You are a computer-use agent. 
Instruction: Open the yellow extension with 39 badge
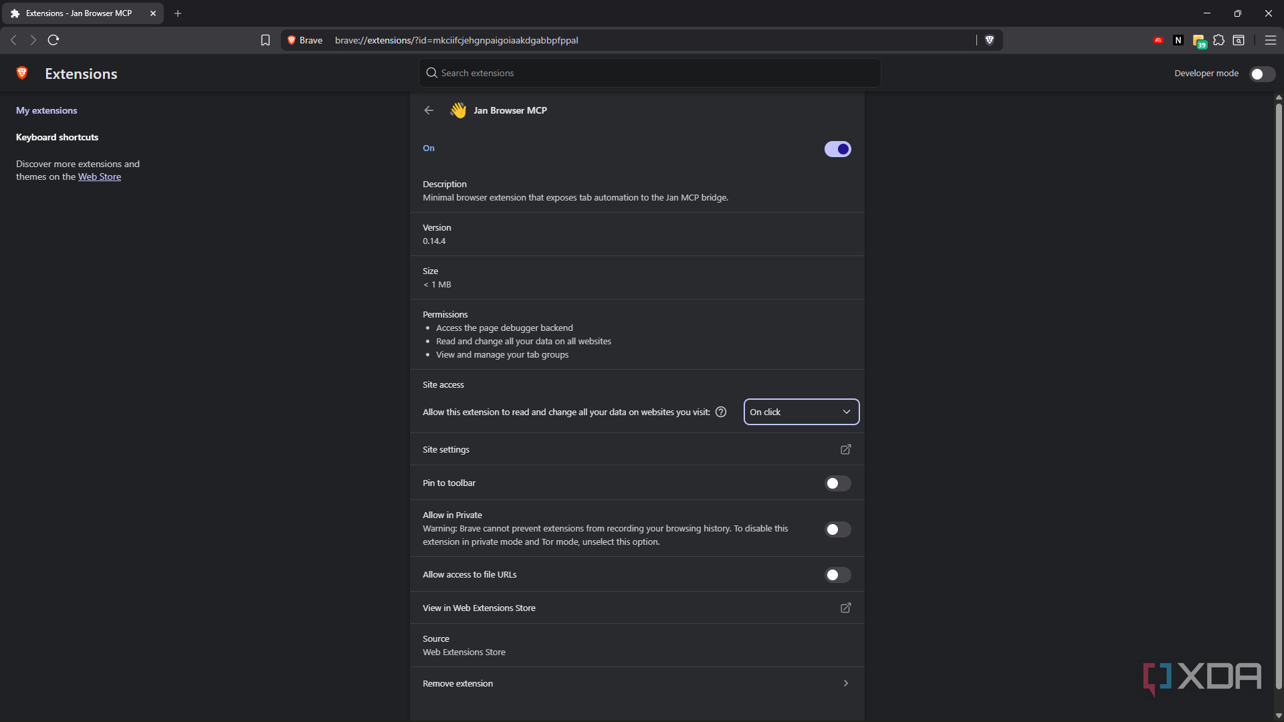pos(1199,41)
